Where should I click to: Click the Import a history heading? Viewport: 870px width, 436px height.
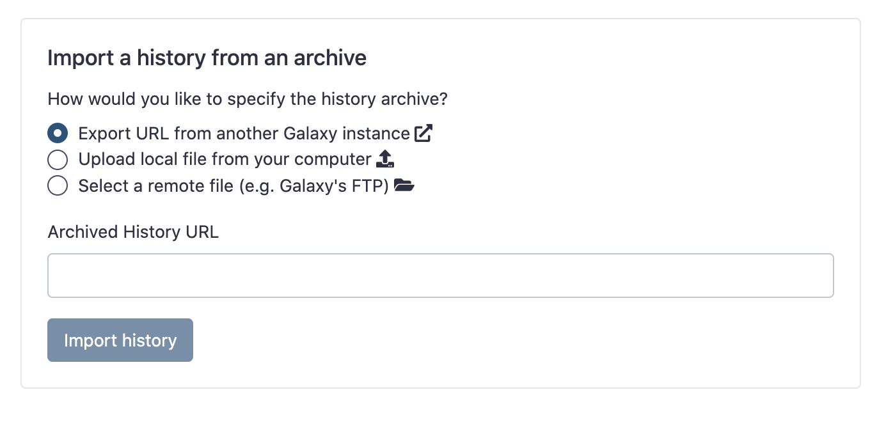pos(207,58)
